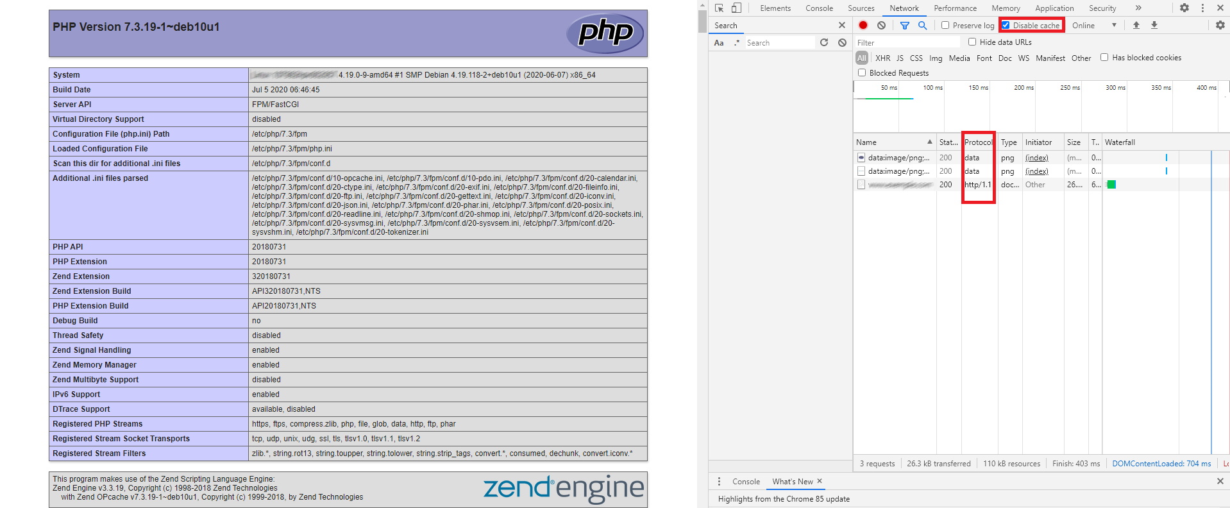The image size is (1230, 508).
Task: Sort by the Type column header
Action: (1010, 142)
